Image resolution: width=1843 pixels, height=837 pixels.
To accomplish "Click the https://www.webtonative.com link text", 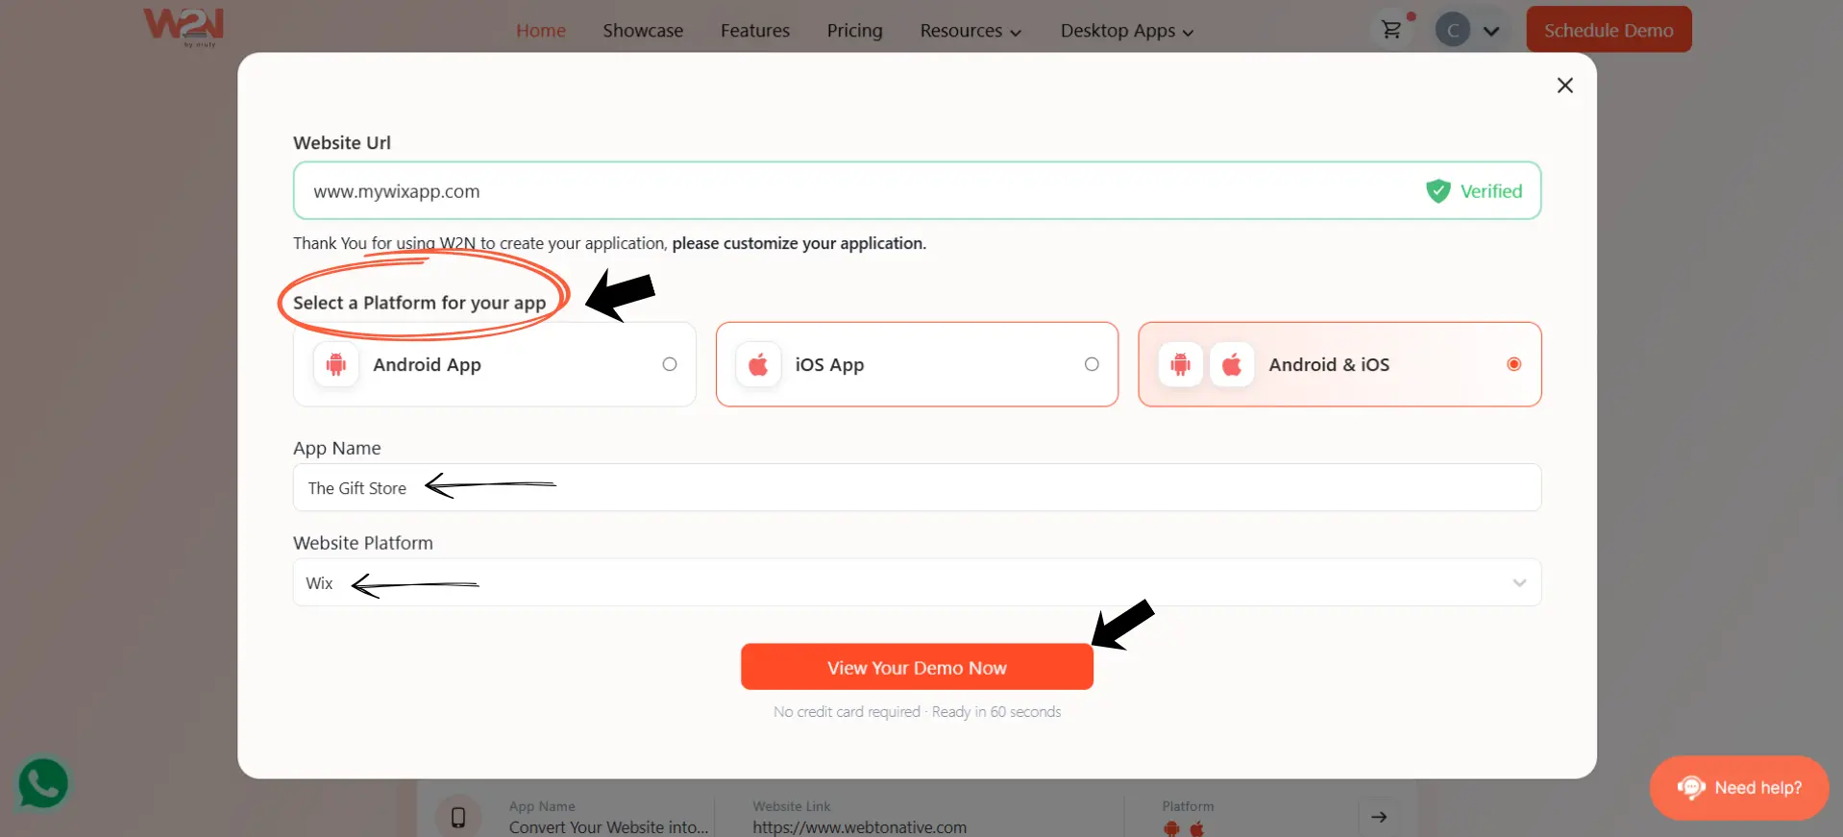I will pyautogui.click(x=860, y=827).
